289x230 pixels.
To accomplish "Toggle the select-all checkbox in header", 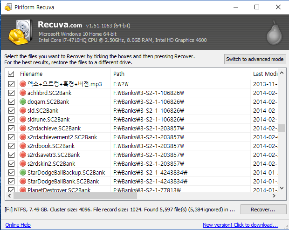I will tap(11, 74).
